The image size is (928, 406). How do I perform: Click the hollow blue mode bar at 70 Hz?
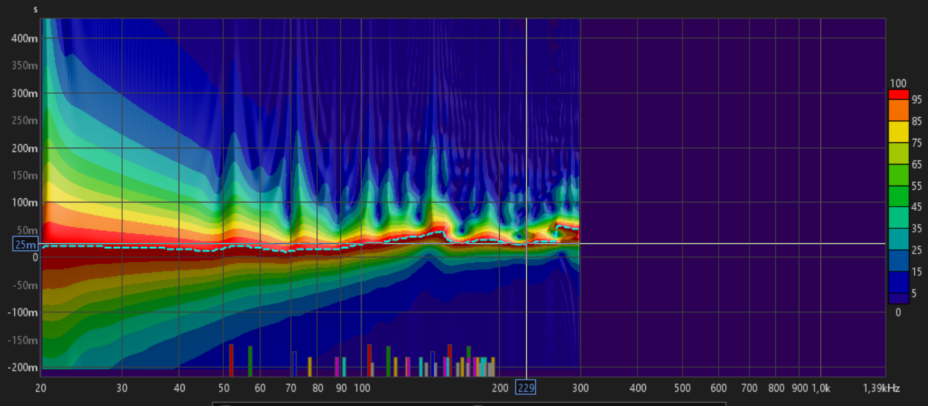pyautogui.click(x=294, y=364)
